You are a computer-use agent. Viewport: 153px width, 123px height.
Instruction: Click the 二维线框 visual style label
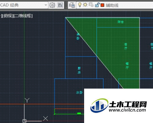[x=23, y=16]
